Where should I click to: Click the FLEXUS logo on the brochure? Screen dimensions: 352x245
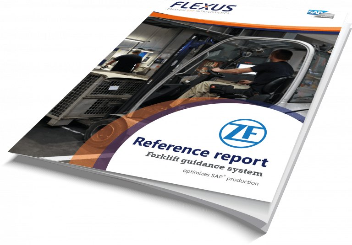pos(202,7)
